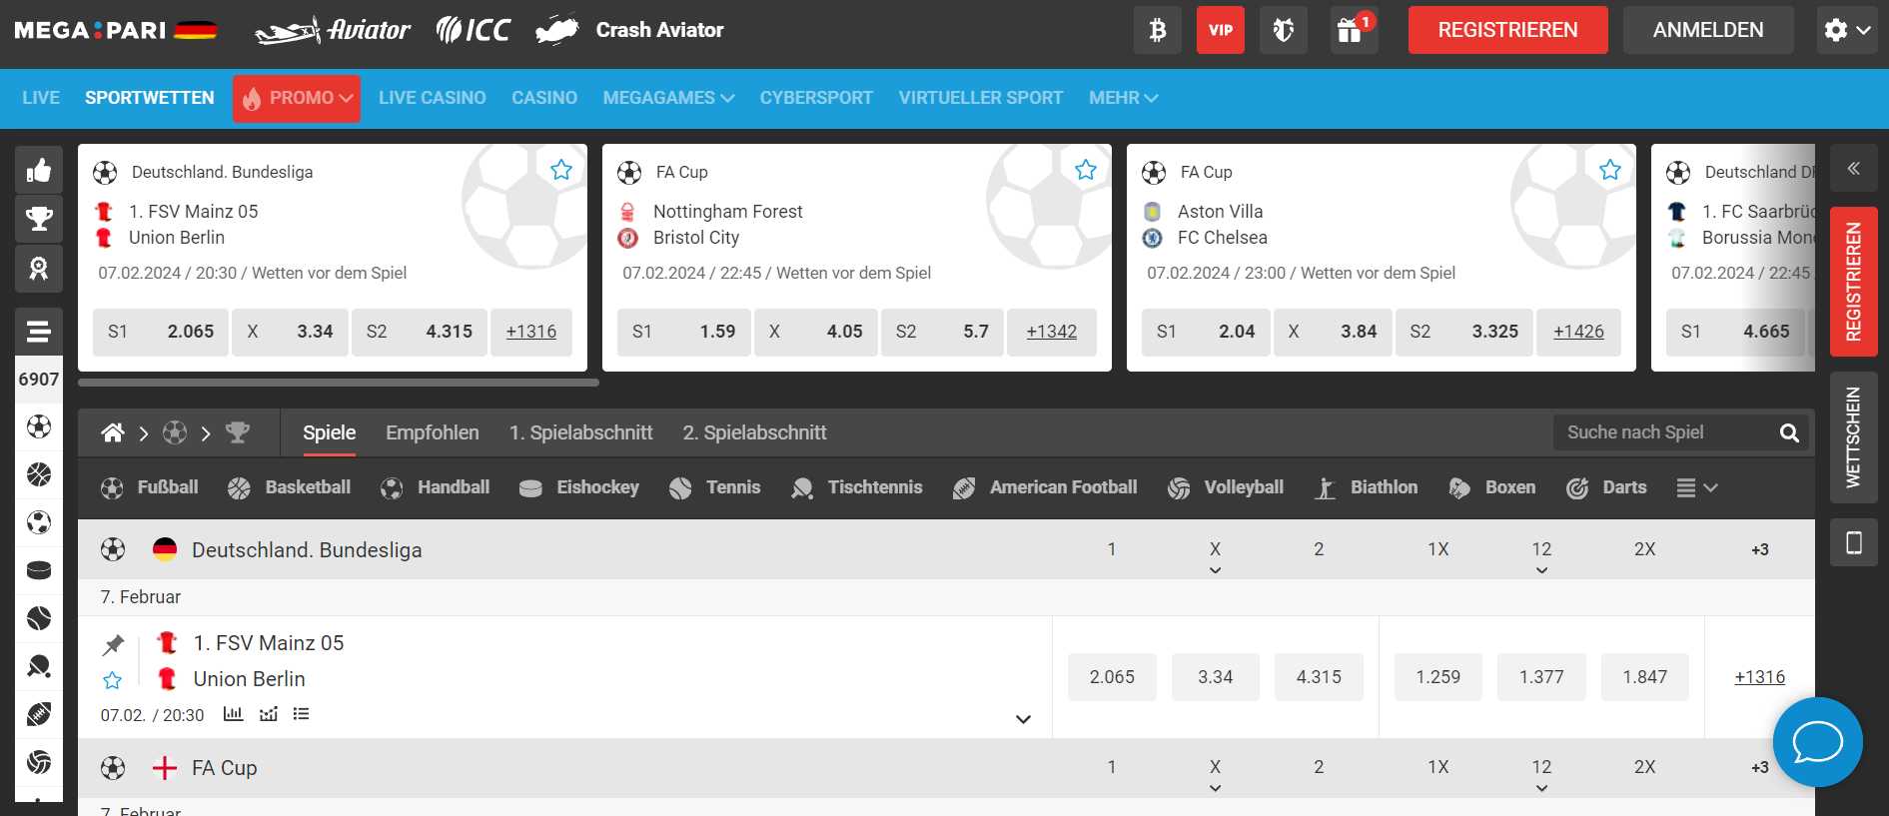This screenshot has width=1889, height=816.
Task: Launch Crash Aviator from header
Action: [629, 30]
